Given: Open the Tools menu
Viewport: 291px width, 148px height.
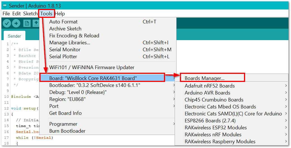Looking at the screenshot, I should [x=46, y=14].
